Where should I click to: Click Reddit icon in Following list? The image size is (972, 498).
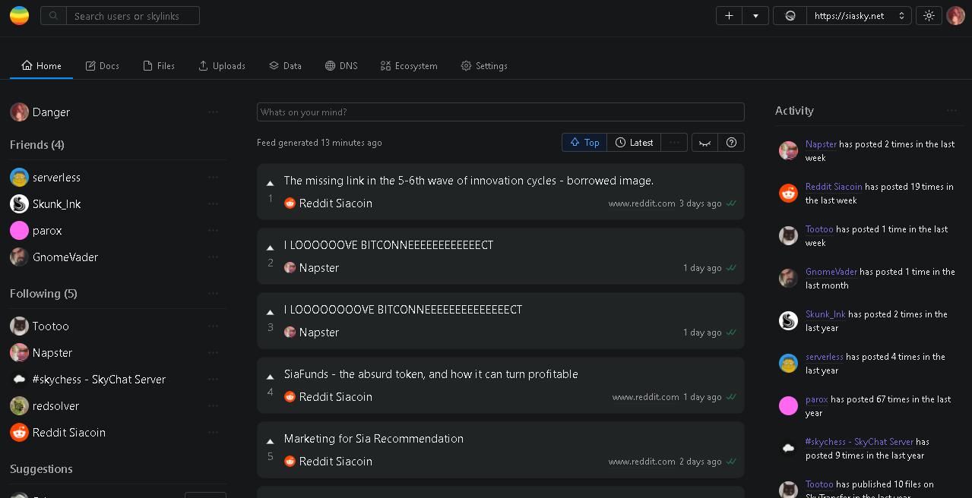20,433
